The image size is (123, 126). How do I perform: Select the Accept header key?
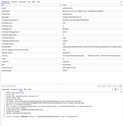coord(4,8)
